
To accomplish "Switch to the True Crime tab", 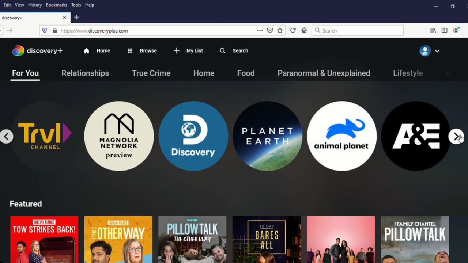I will coord(151,73).
